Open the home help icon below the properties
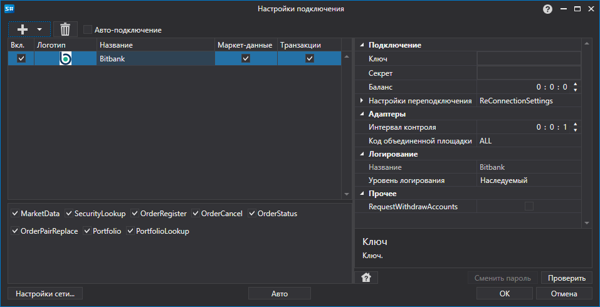This screenshot has height=307, width=600. [x=366, y=278]
